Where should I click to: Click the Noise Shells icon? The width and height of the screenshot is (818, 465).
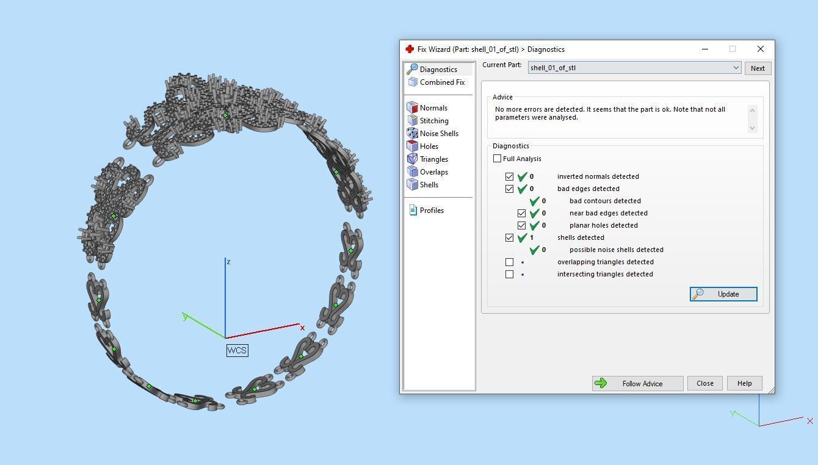point(413,133)
